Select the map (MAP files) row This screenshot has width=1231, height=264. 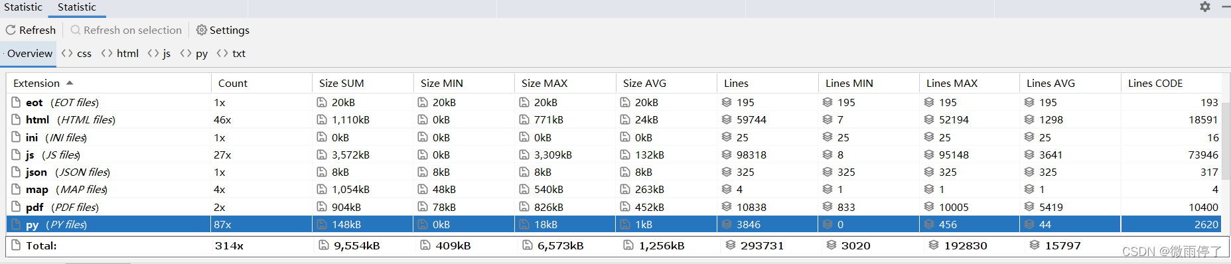(x=614, y=189)
